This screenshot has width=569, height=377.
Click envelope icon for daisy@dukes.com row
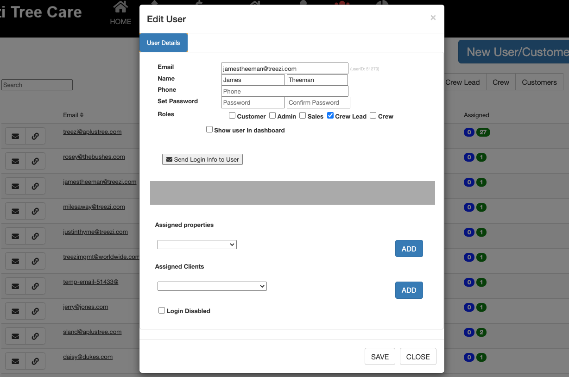(x=15, y=361)
